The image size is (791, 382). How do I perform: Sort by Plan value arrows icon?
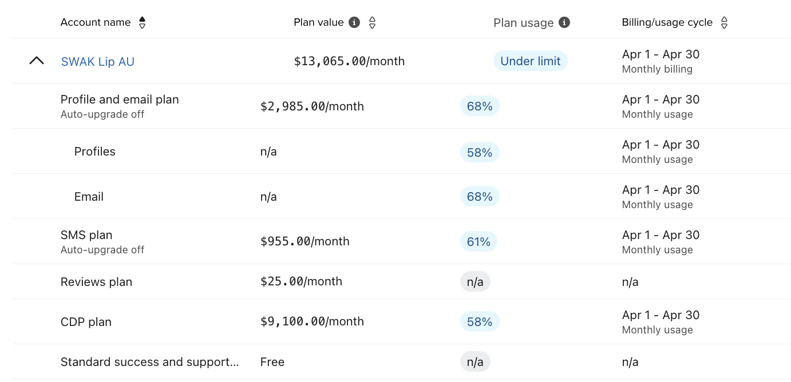point(372,23)
